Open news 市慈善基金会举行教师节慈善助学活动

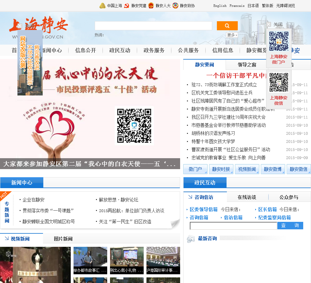[228, 125]
